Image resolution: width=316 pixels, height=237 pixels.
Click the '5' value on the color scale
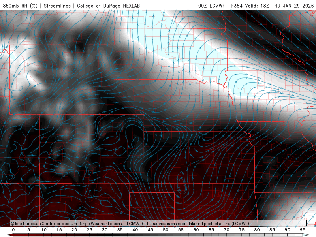[x=28, y=230]
